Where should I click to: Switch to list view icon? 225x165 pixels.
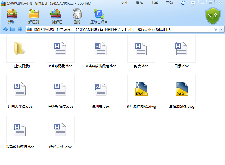click(13, 29)
